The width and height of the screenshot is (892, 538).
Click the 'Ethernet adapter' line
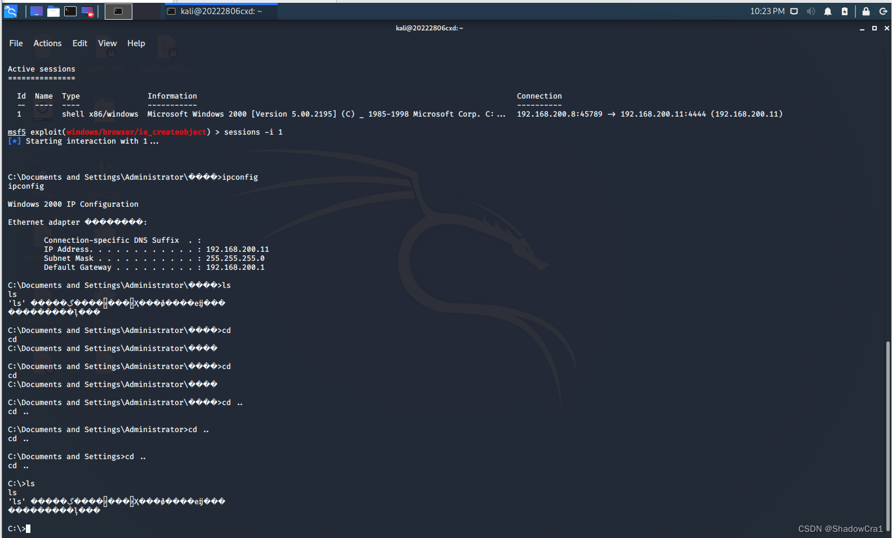coord(78,222)
